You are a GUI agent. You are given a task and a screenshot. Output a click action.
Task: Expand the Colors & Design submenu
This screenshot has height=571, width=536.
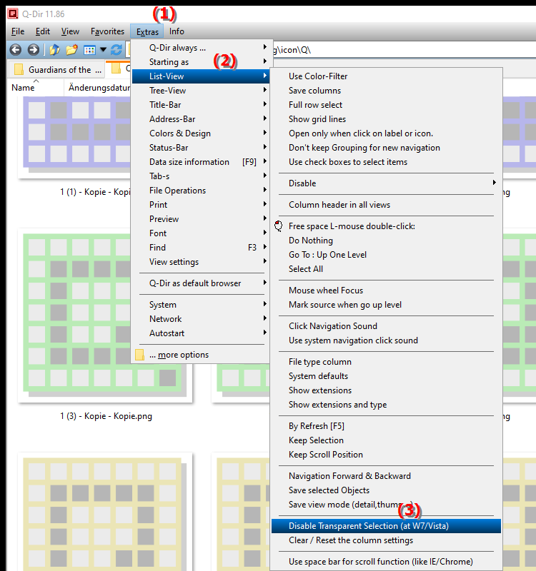pyautogui.click(x=202, y=133)
